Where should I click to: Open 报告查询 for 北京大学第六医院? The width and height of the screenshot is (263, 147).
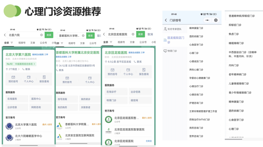pos(44,79)
